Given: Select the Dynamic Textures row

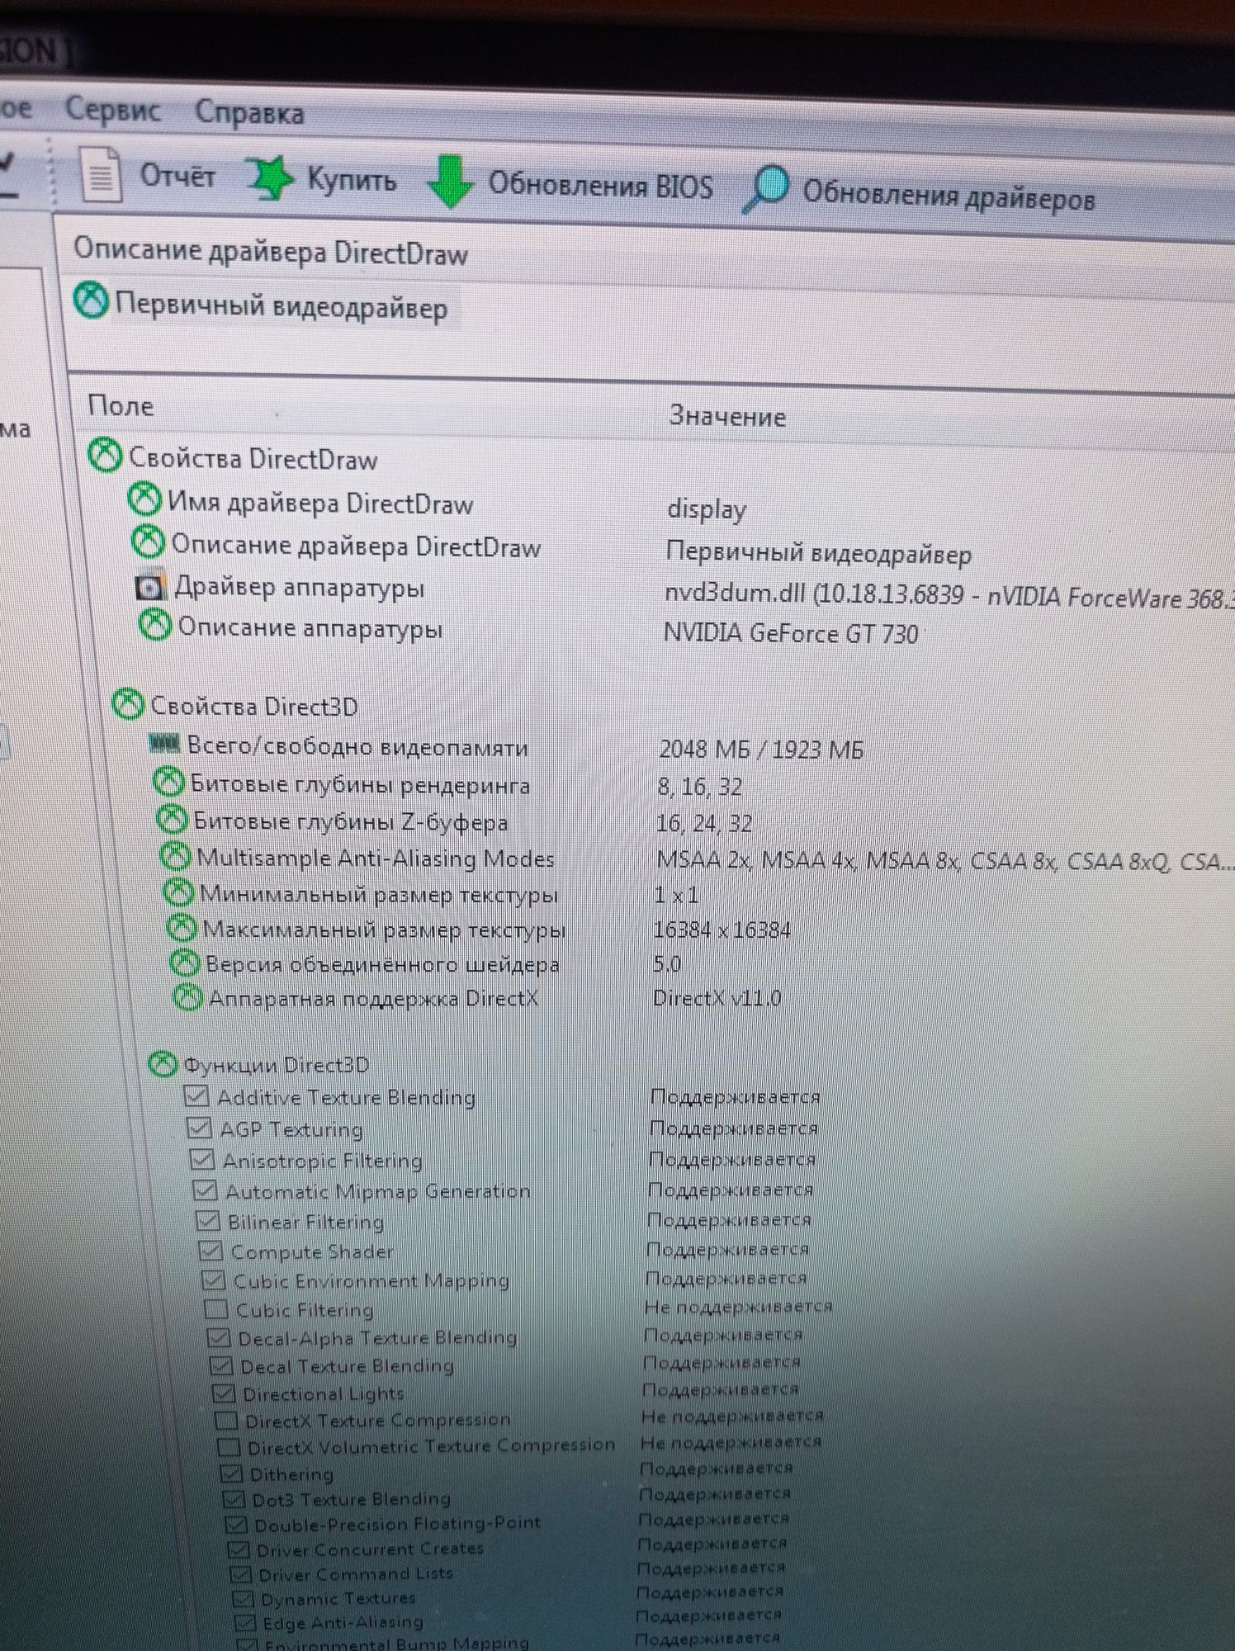Looking at the screenshot, I should [508, 1595].
